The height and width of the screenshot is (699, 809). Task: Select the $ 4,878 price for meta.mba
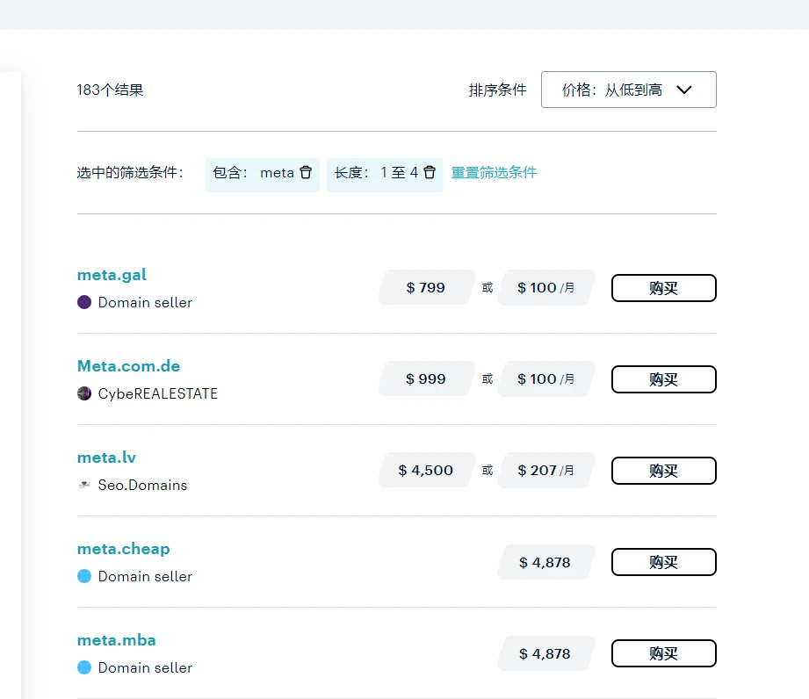tap(545, 653)
